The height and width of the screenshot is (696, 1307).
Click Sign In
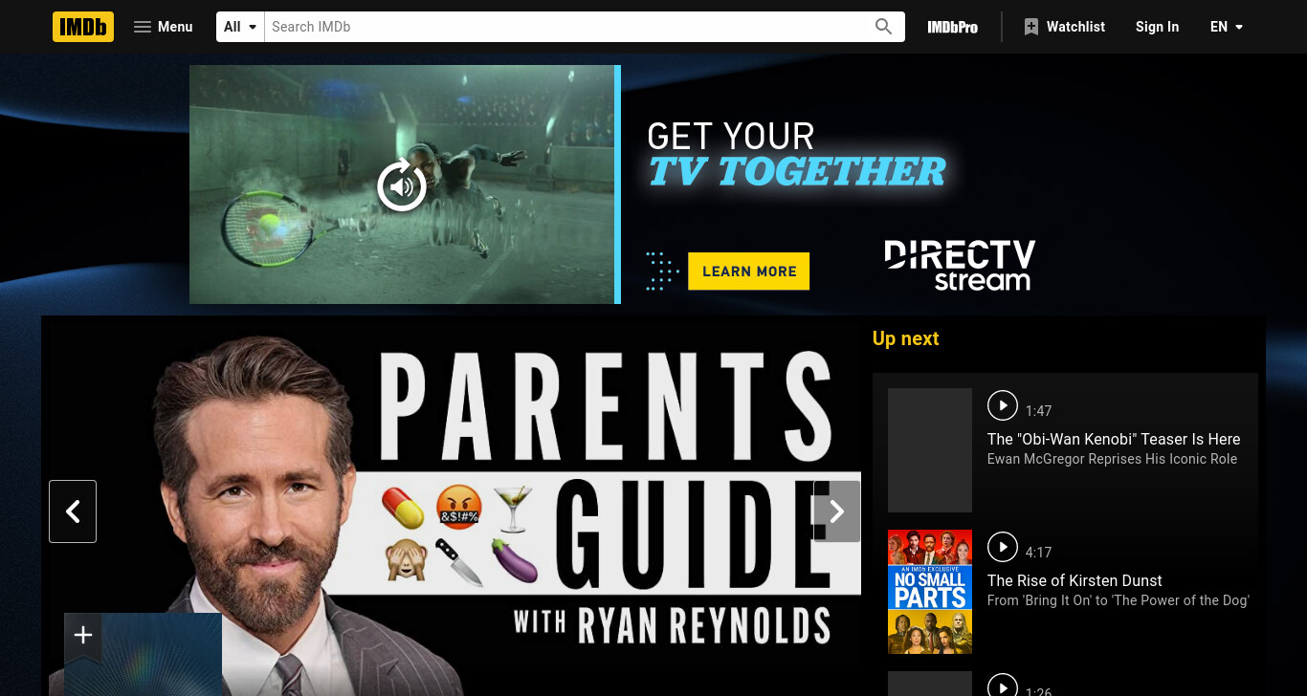(x=1157, y=27)
